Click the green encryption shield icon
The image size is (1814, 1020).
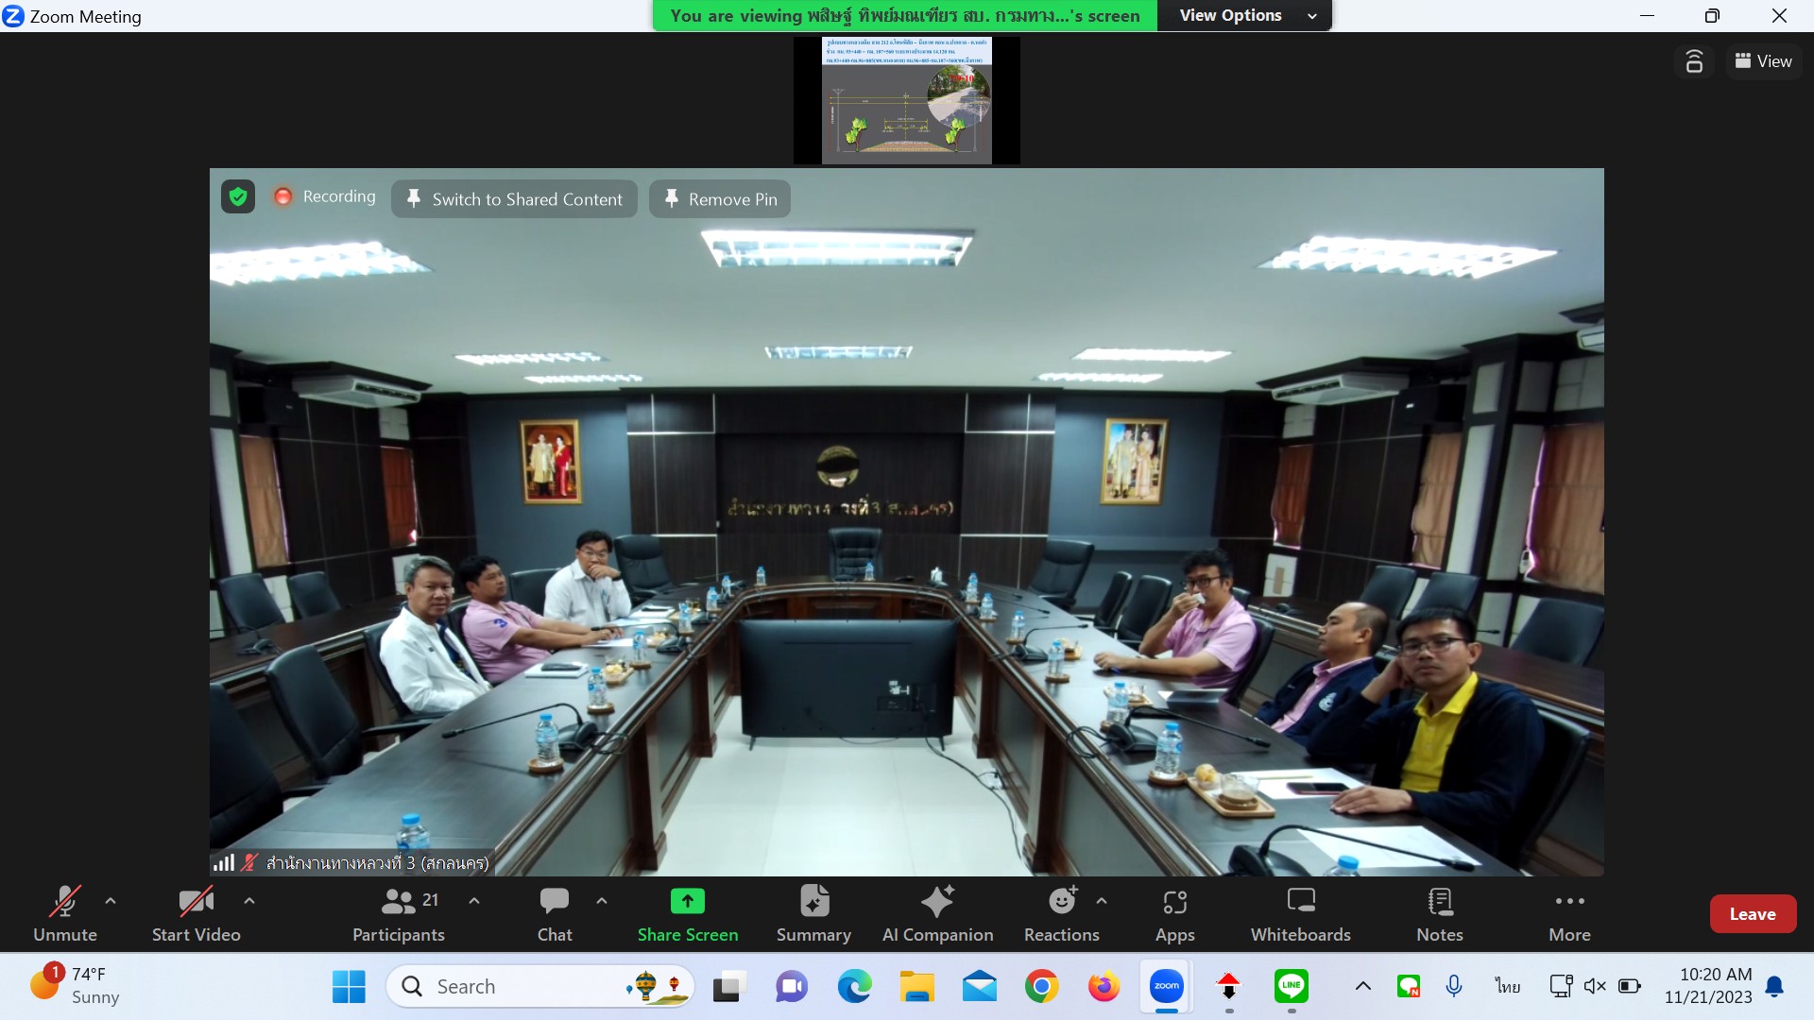tap(238, 196)
